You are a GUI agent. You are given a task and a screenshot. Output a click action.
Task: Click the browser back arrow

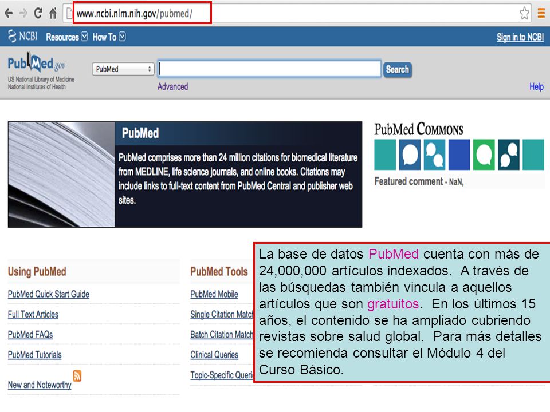[9, 13]
